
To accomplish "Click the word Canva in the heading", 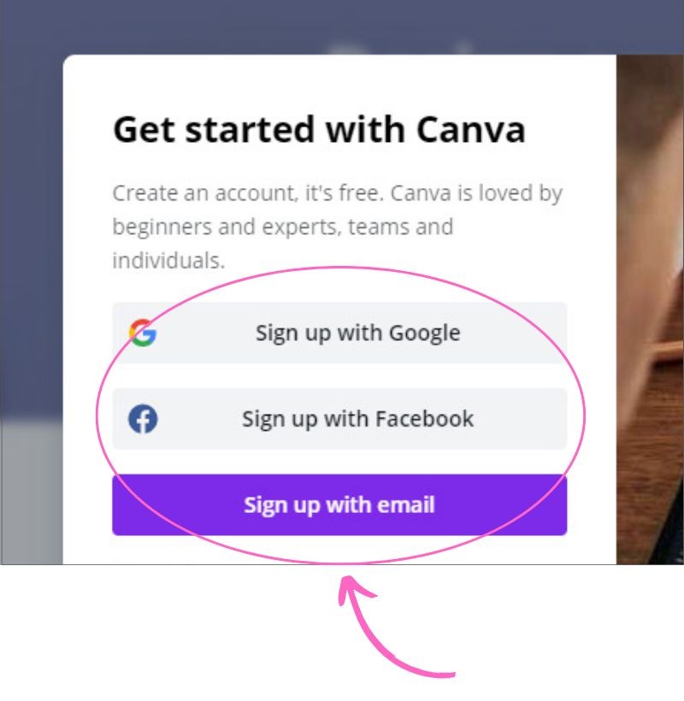I will pos(471,130).
